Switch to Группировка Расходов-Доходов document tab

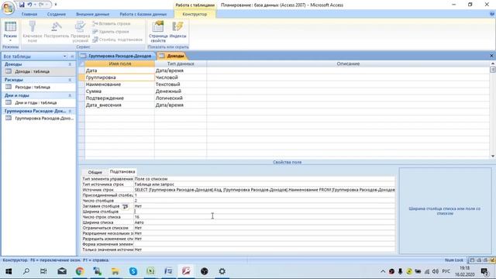pos(116,56)
